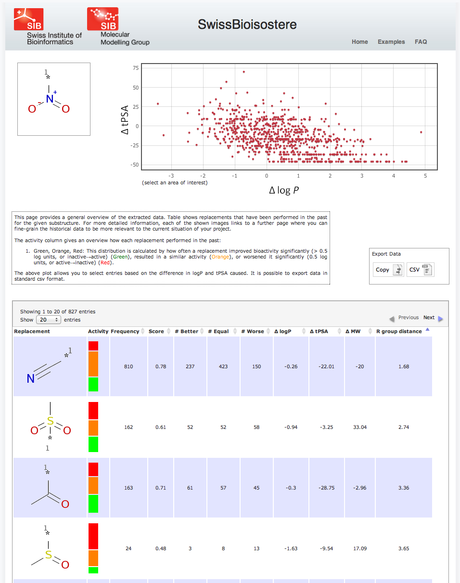Export data as CSV
The height and width of the screenshot is (583, 460).
421,270
